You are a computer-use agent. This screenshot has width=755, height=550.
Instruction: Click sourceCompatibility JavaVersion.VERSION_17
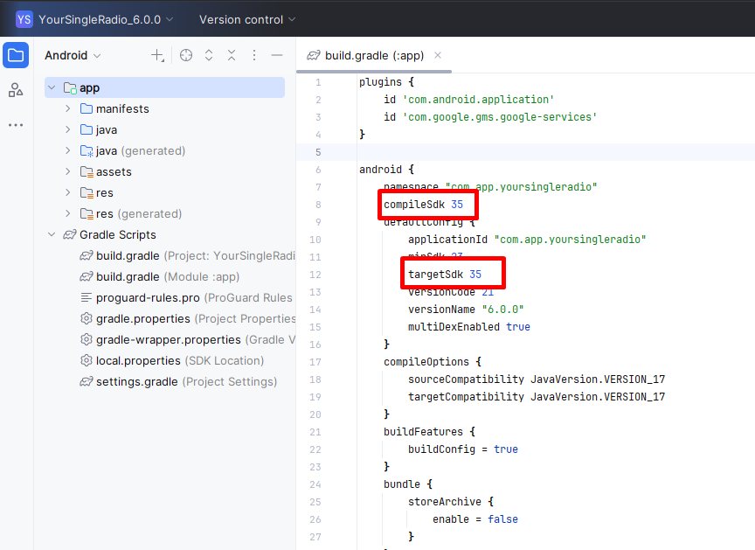(x=537, y=379)
